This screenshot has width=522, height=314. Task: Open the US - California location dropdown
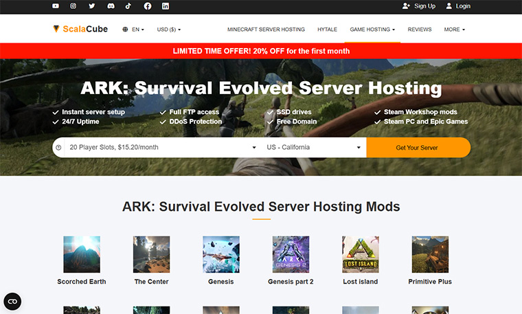[313, 147]
